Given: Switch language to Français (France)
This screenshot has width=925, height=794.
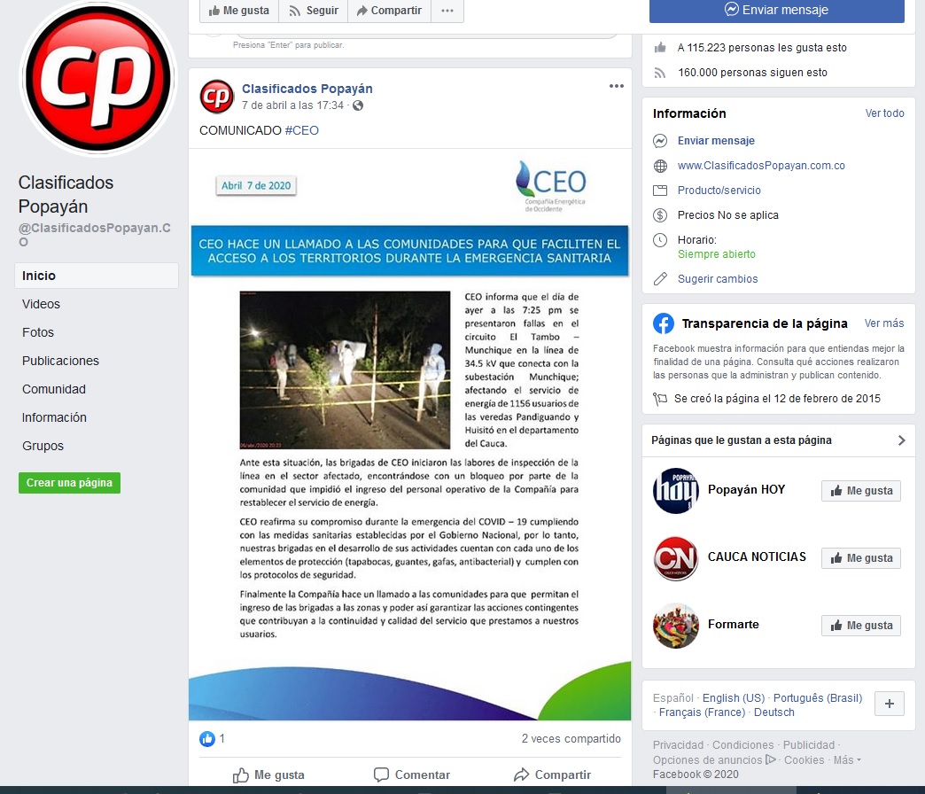Looking at the screenshot, I should point(702,712).
